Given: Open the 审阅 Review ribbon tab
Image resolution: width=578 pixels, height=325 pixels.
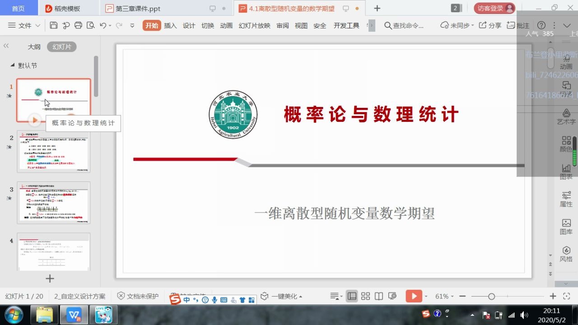Looking at the screenshot, I should (x=283, y=26).
